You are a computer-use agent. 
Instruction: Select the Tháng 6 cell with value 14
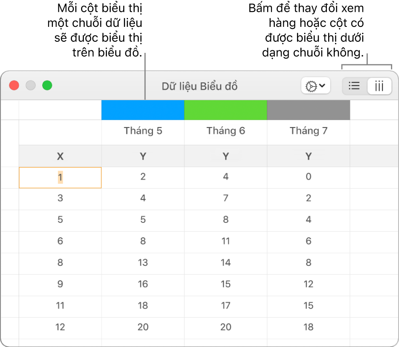click(225, 263)
